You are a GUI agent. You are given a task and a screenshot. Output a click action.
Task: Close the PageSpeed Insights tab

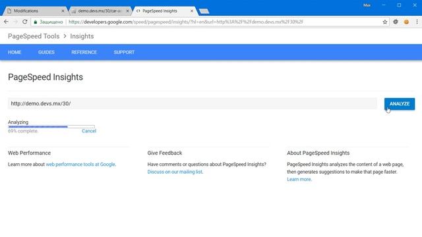point(192,11)
